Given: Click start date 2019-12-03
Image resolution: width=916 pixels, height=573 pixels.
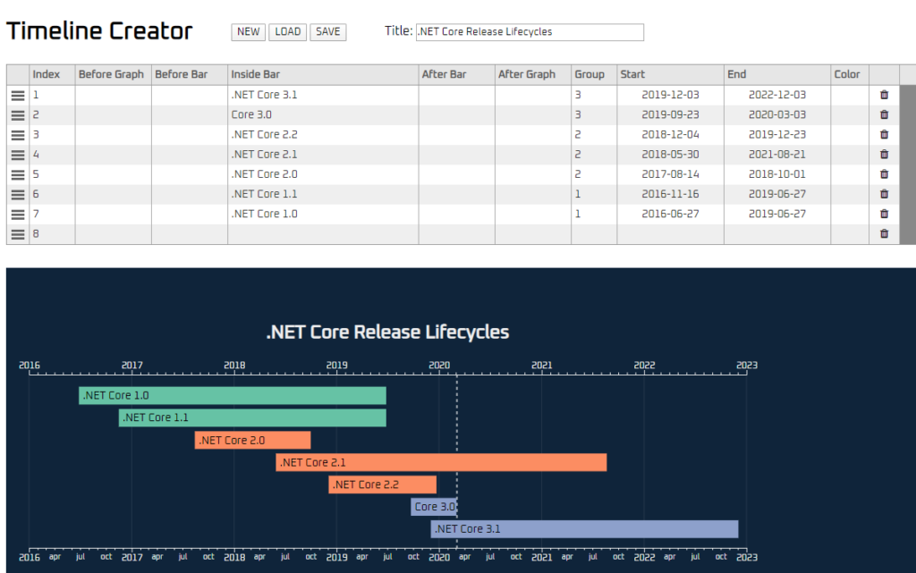Looking at the screenshot, I should [670, 95].
